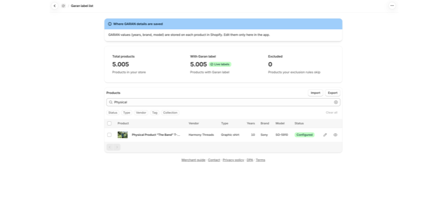Open the Vendor filter
This screenshot has width=448, height=199.
[x=141, y=113]
